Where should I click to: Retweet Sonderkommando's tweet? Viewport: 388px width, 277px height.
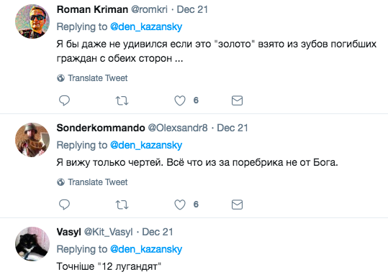point(122,205)
